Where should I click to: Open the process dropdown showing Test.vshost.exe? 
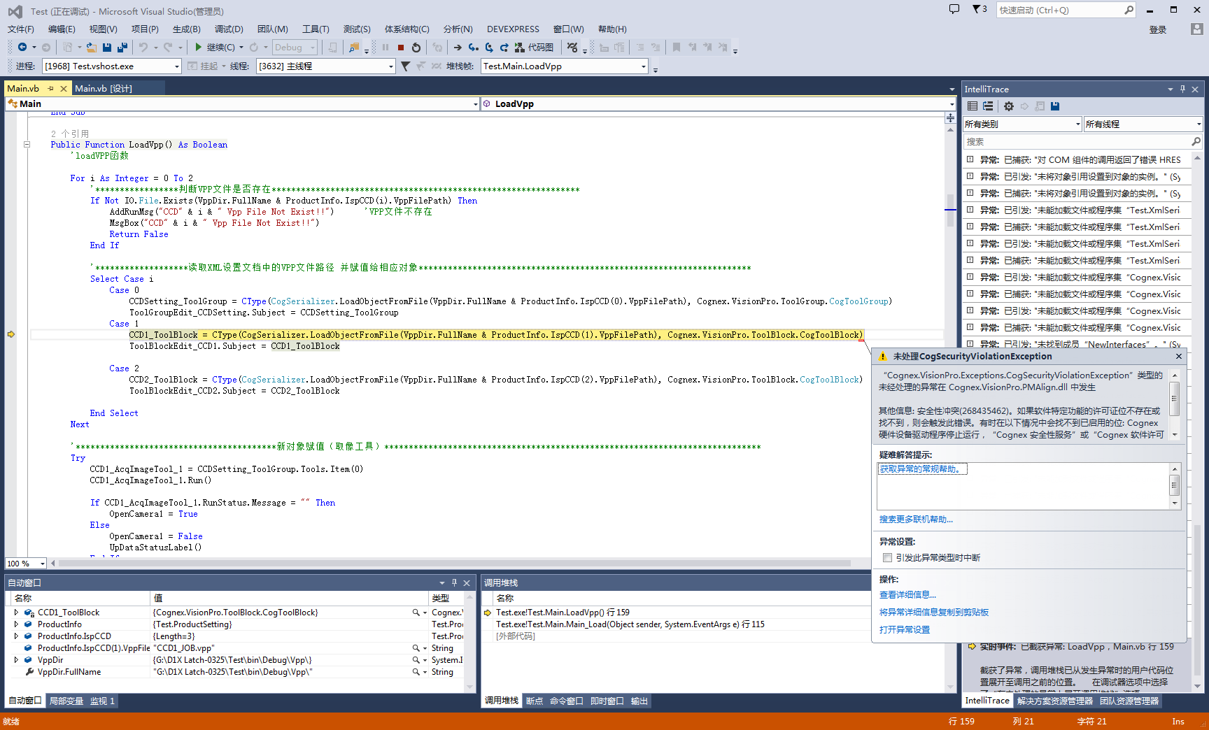(x=112, y=66)
